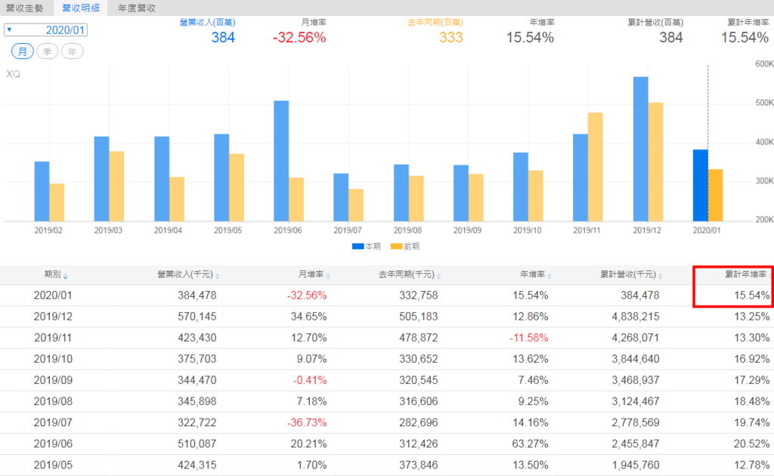Click the 570,145 revenue cell
774x476 pixels.
click(x=197, y=317)
